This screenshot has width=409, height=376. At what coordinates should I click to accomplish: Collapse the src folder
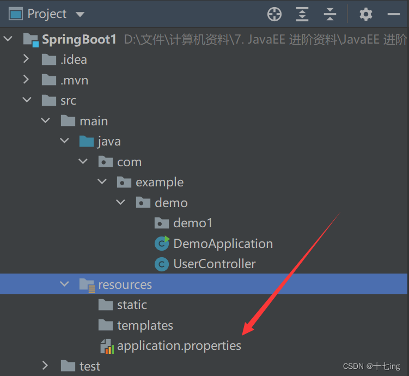(26, 100)
